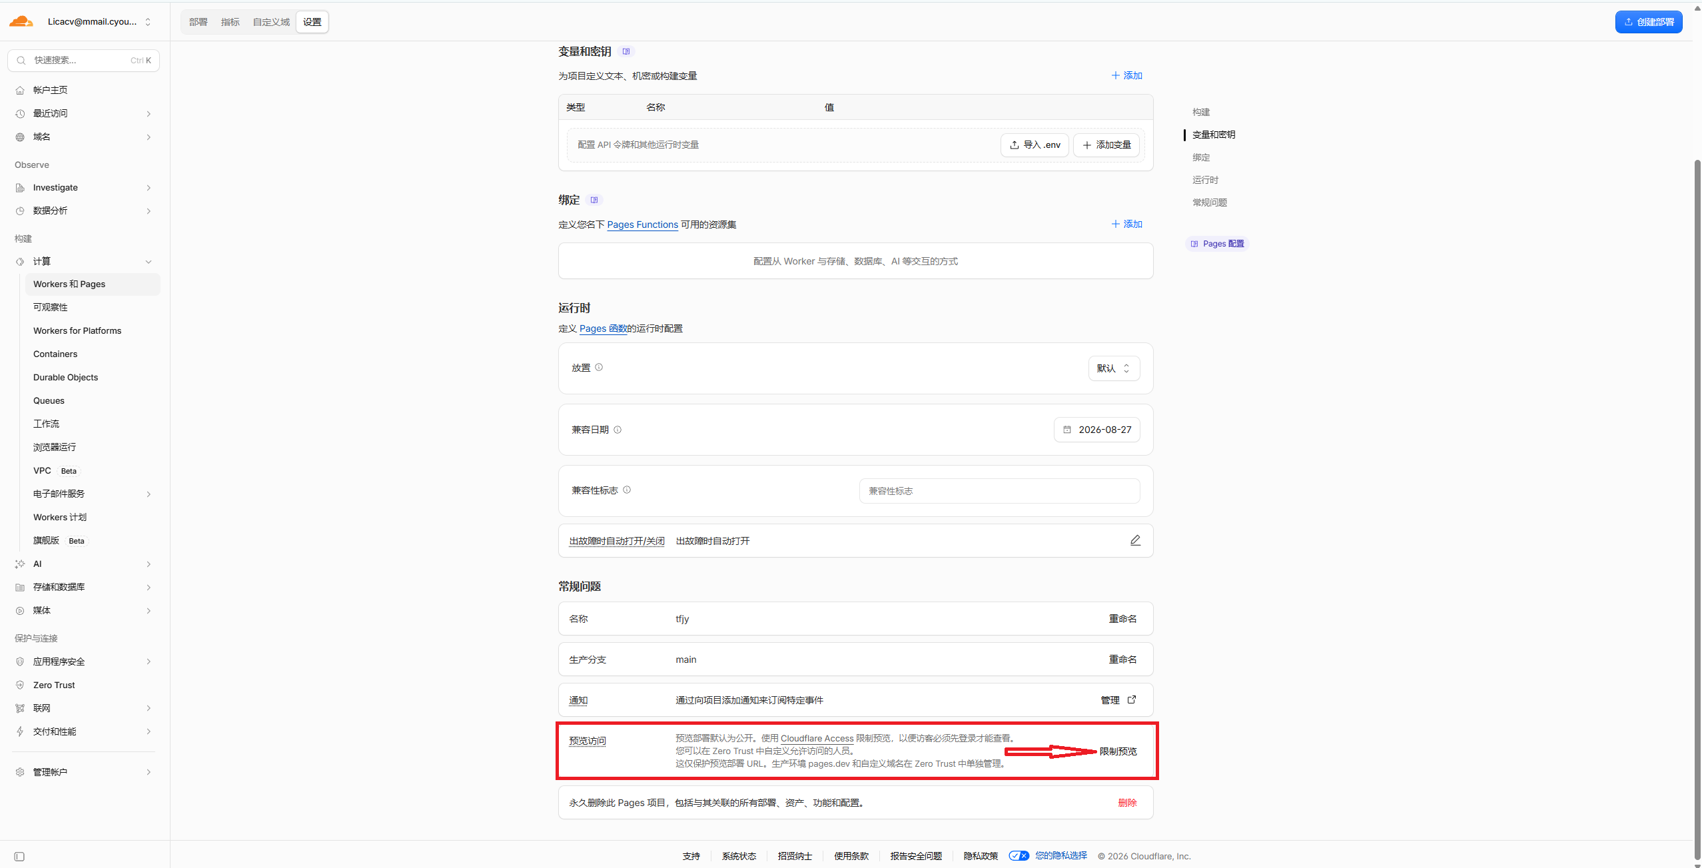Open Workers 和 Pages in sidebar
1702x868 pixels.
tap(93, 284)
